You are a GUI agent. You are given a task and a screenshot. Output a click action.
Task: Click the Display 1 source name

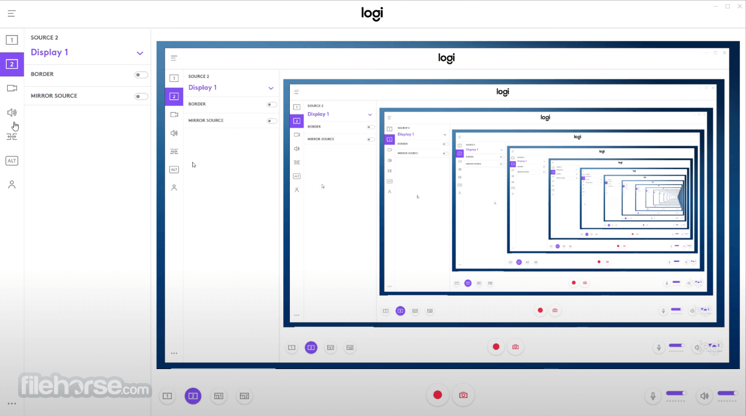coord(49,52)
